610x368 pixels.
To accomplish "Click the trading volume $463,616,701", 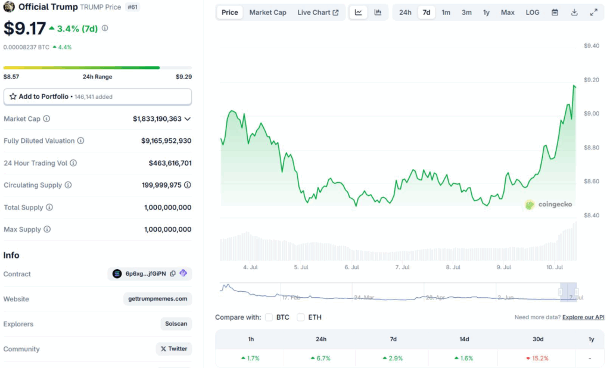I will pyautogui.click(x=170, y=163).
